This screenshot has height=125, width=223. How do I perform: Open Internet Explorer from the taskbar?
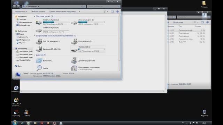pos(22,123)
